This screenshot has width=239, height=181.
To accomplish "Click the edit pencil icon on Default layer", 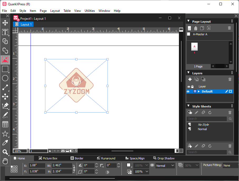I will 227,91.
